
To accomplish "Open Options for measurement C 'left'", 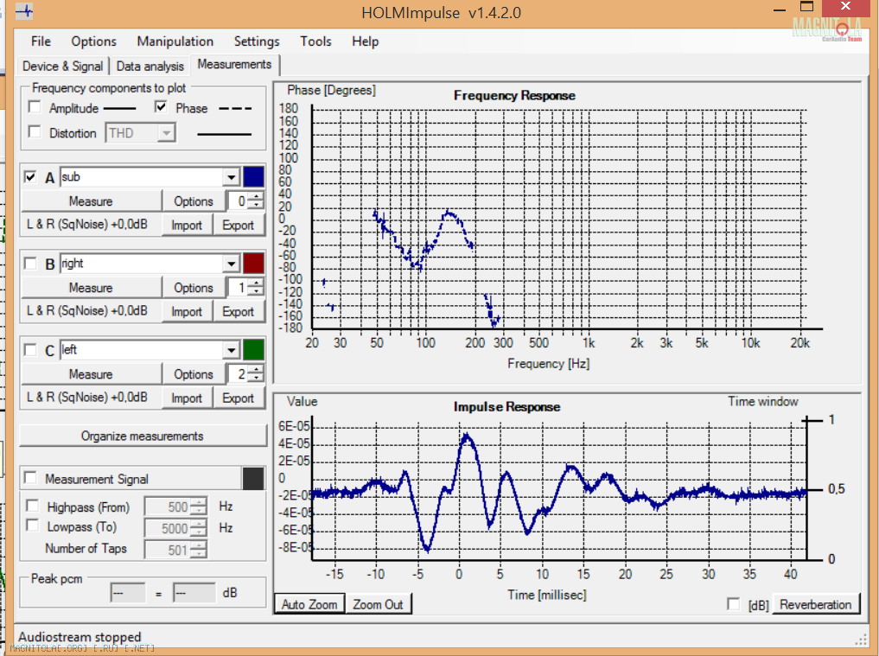I will click(x=194, y=374).
